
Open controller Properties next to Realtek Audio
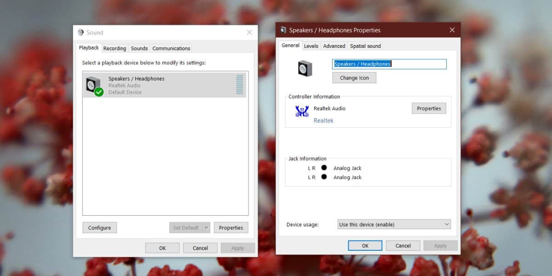(429, 109)
